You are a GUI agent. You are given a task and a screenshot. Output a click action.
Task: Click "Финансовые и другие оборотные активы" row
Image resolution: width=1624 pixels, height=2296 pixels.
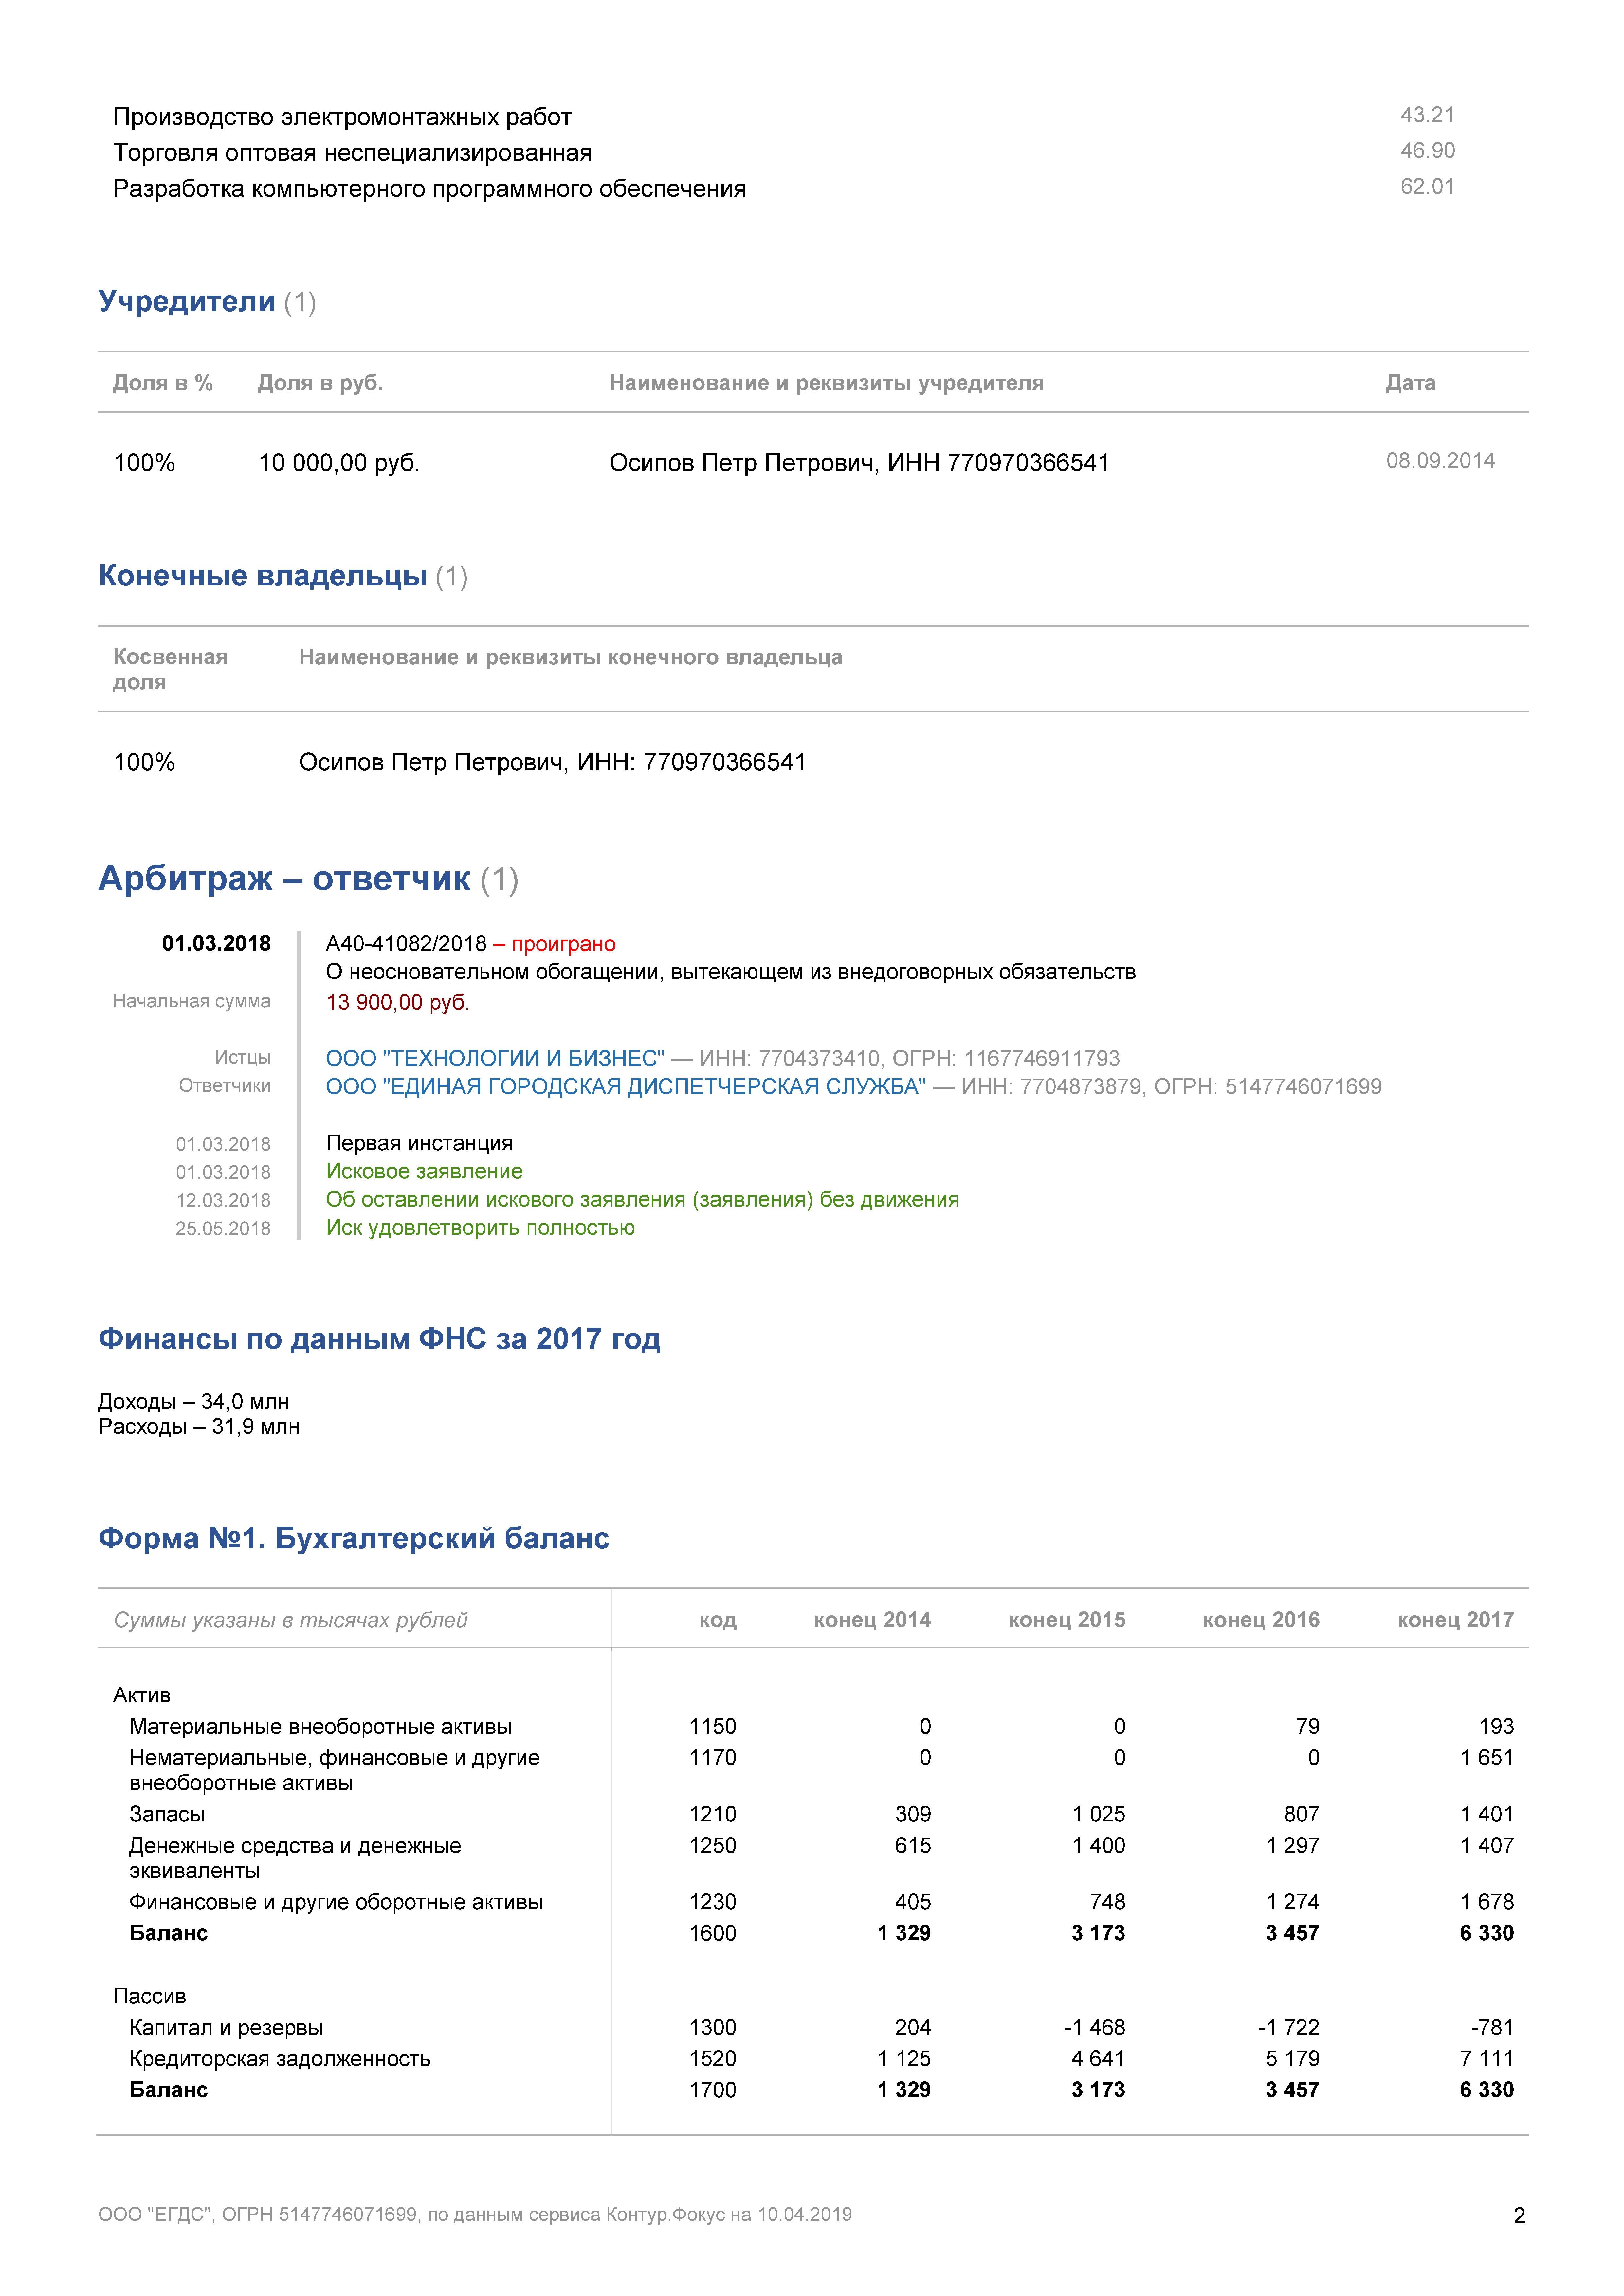pos(336,1902)
